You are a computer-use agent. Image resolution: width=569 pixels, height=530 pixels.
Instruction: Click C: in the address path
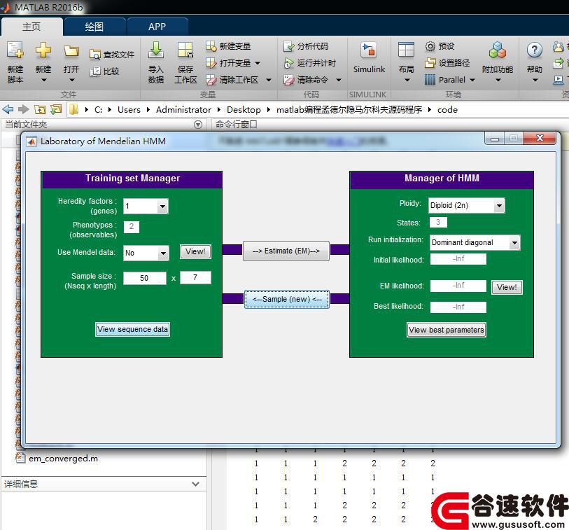point(98,110)
